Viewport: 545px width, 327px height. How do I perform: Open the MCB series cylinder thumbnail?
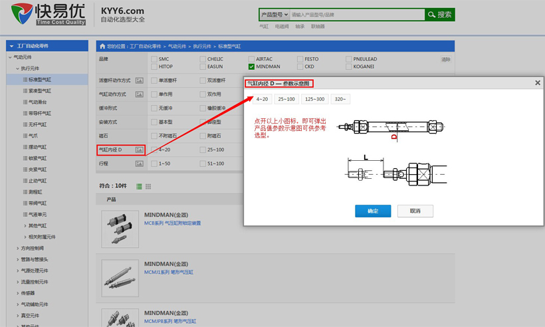pos(120,229)
